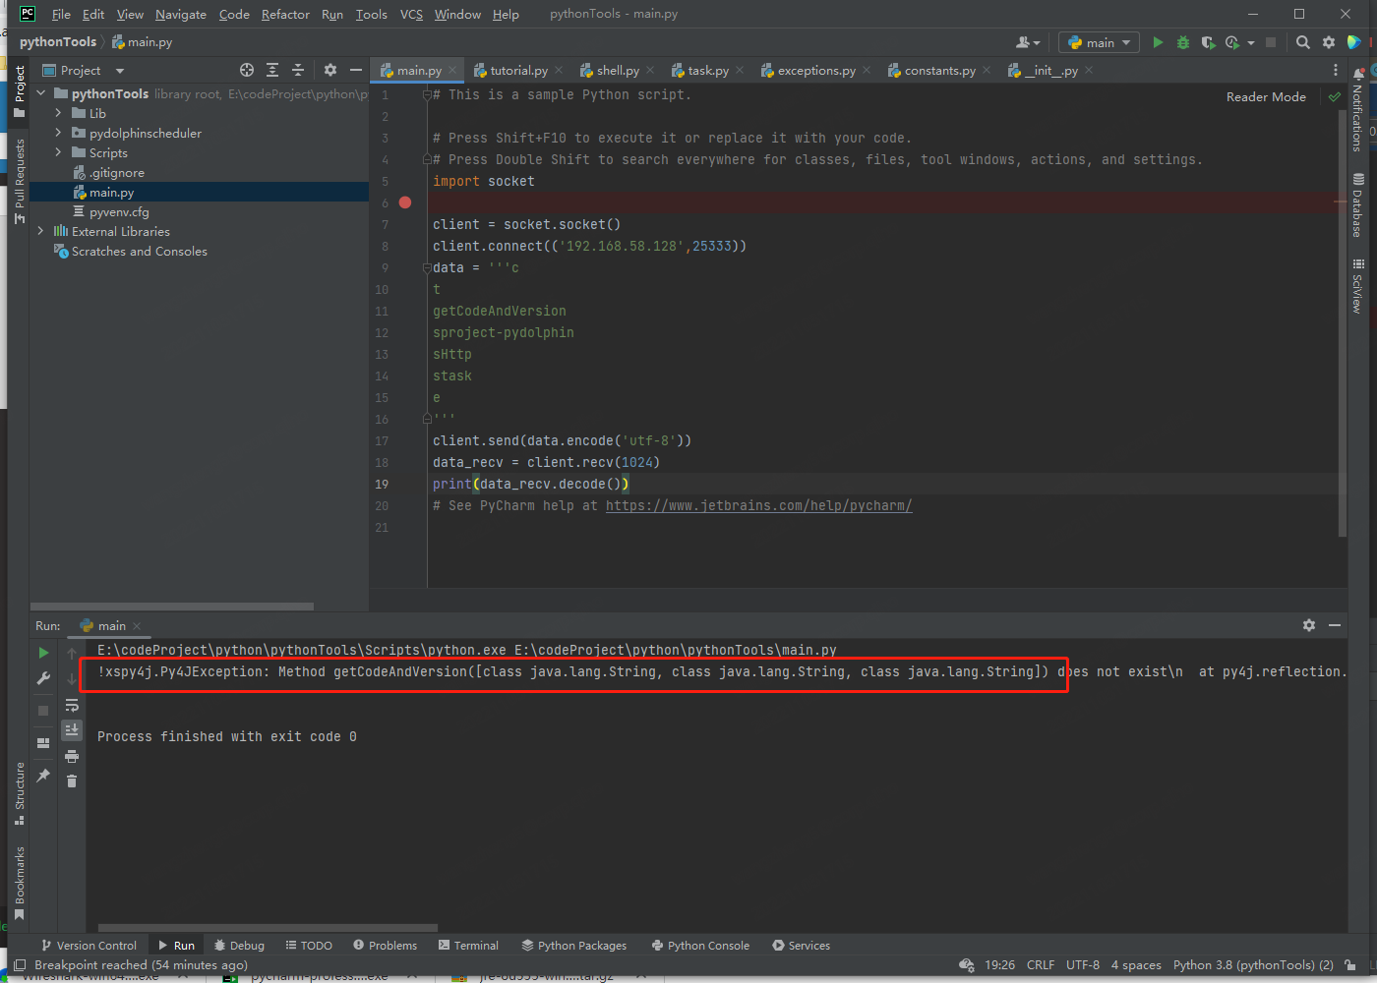Expand all in Project panel

[x=272, y=70]
